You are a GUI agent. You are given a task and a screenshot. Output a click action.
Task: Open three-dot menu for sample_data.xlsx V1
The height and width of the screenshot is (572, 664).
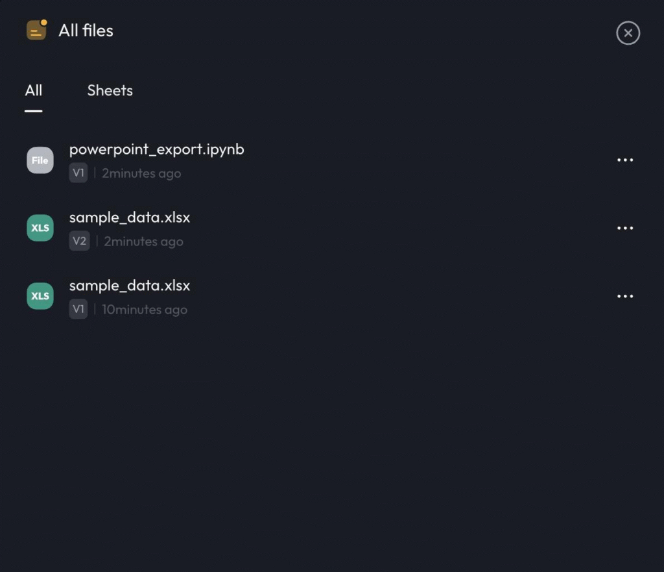625,297
